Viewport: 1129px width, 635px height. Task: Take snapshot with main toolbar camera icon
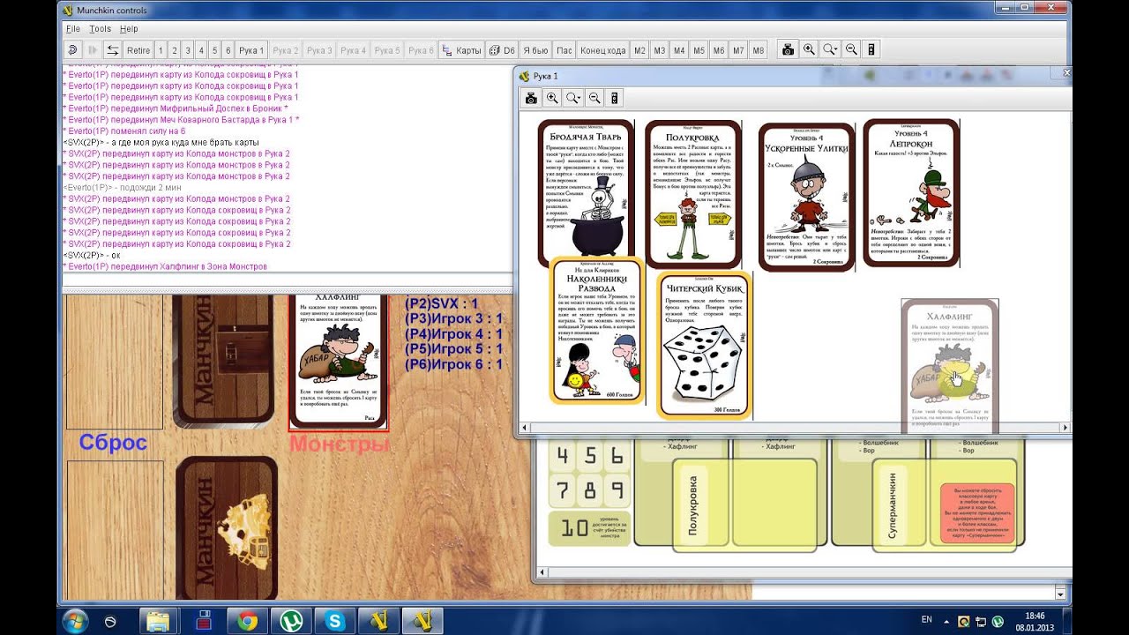pyautogui.click(x=788, y=50)
